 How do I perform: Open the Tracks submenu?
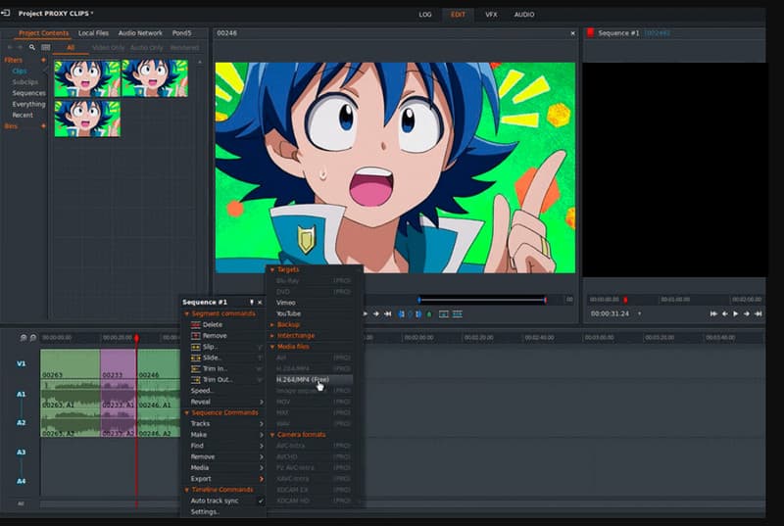(x=225, y=423)
